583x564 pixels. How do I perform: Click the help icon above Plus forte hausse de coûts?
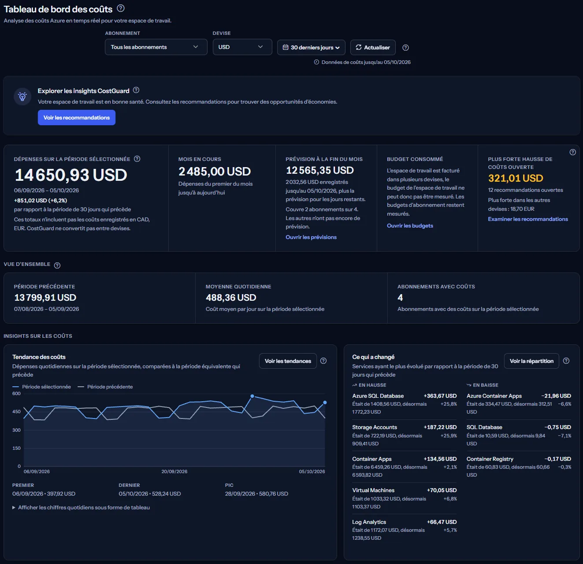(572, 152)
